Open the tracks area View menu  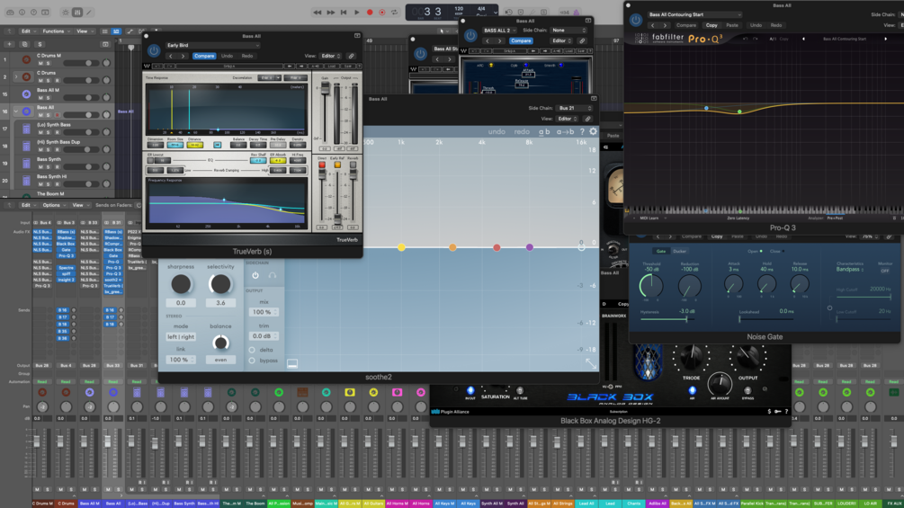click(x=85, y=31)
